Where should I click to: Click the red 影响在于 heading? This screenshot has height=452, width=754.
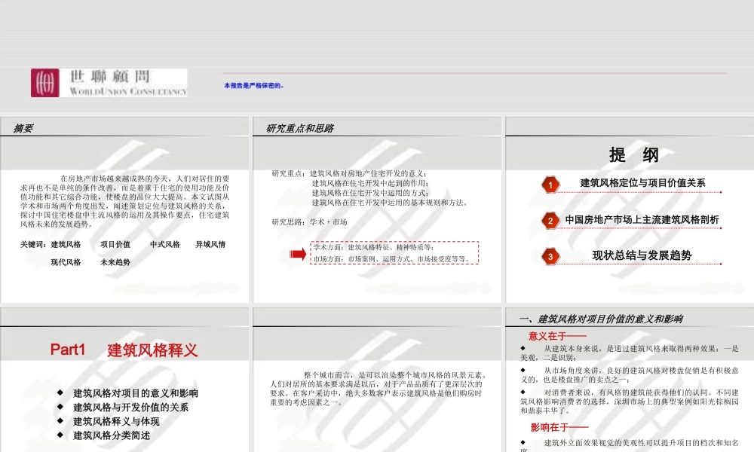click(x=559, y=427)
